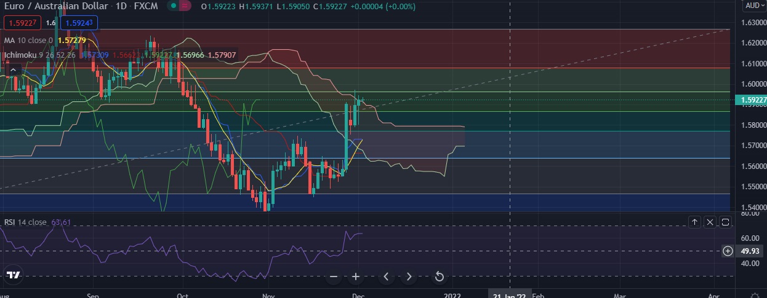This screenshot has height=298, width=767.
Task: Click the red sell price 1.59227 button
Action: tap(22, 23)
